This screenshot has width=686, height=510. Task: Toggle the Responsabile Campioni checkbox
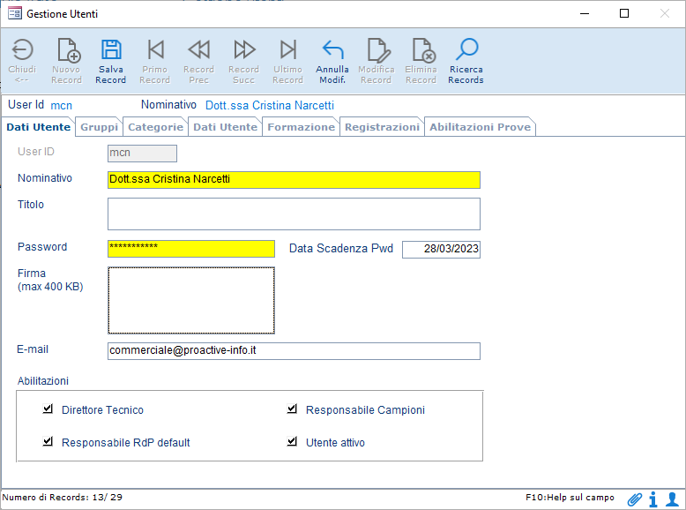(x=292, y=409)
